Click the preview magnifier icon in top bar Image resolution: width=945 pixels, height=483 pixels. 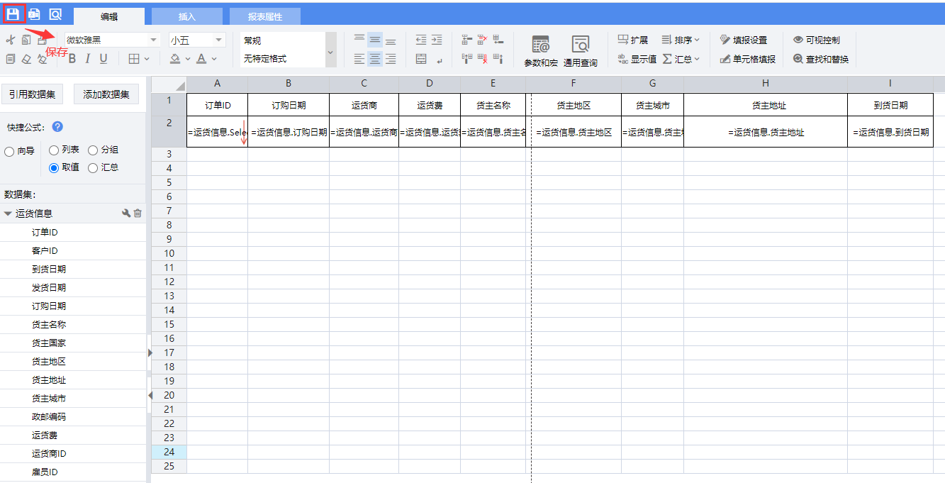tap(55, 13)
